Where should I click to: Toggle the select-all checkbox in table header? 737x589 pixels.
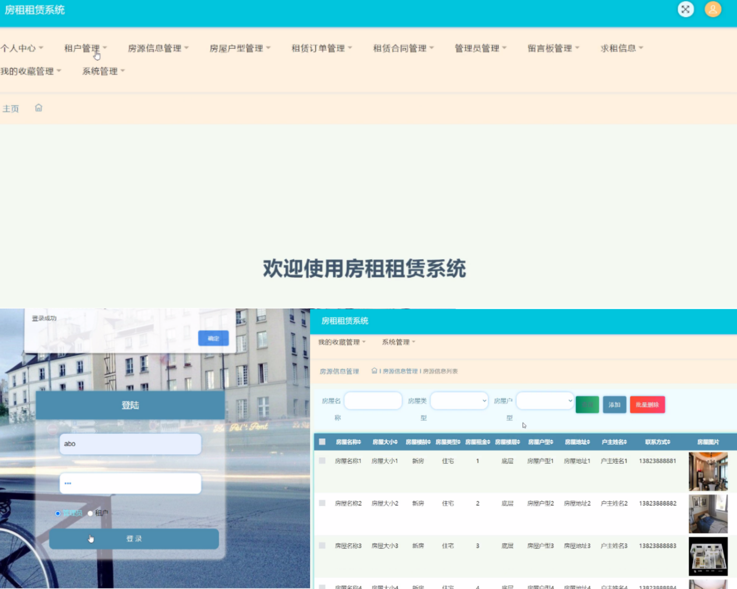coord(322,442)
